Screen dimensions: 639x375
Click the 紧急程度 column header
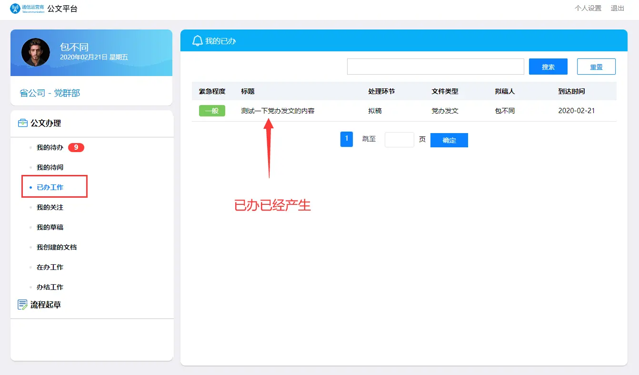click(x=212, y=91)
